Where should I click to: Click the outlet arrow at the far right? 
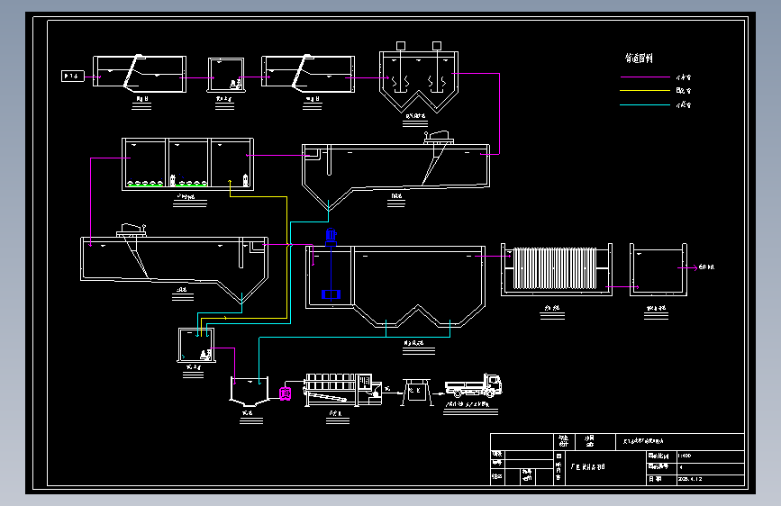[x=688, y=268]
